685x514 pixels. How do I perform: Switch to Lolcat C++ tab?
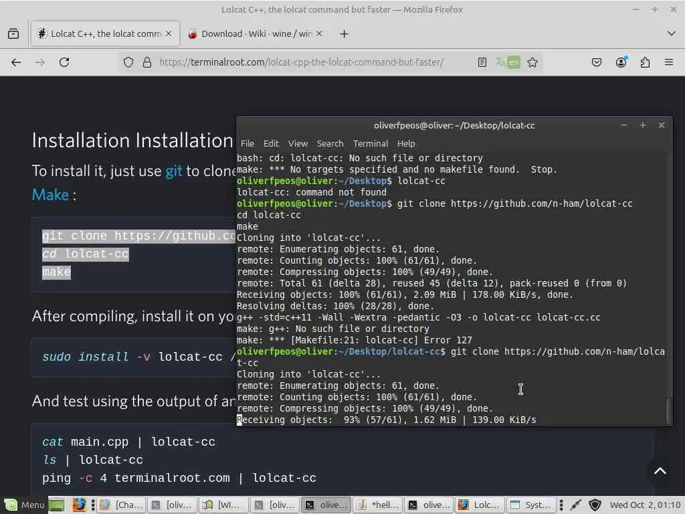coord(105,33)
